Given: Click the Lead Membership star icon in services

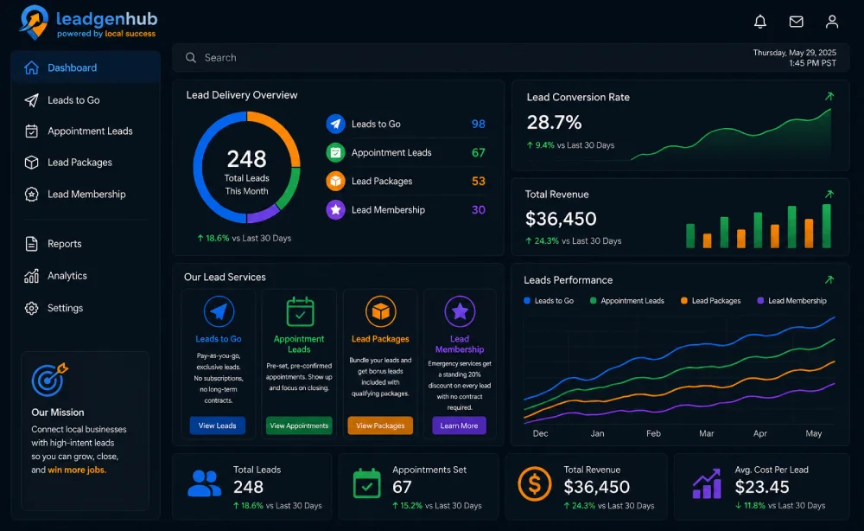Looking at the screenshot, I should pos(460,311).
